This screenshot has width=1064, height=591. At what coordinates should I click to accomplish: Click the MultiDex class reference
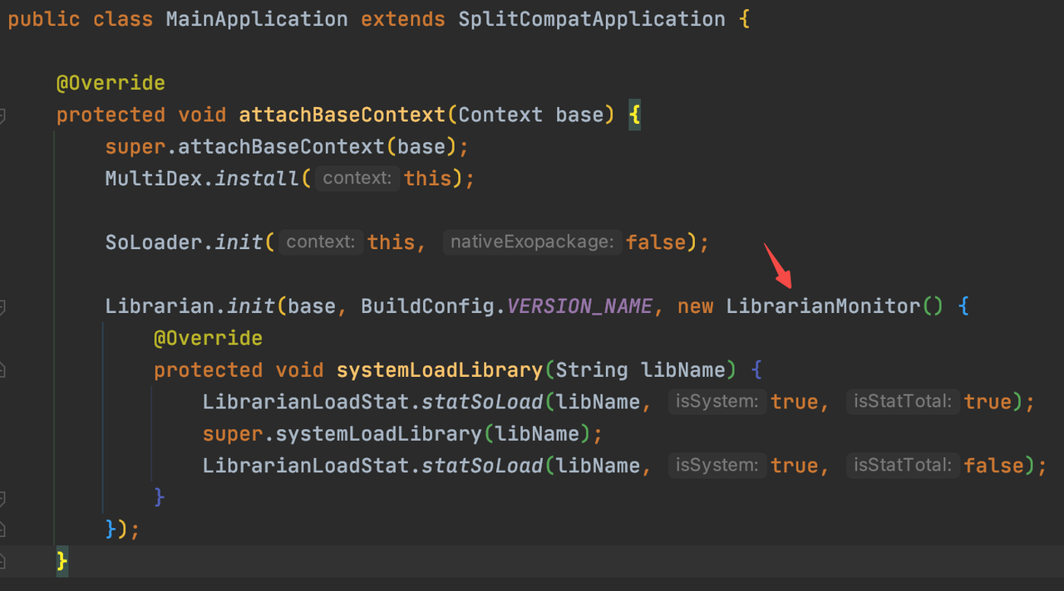[154, 178]
